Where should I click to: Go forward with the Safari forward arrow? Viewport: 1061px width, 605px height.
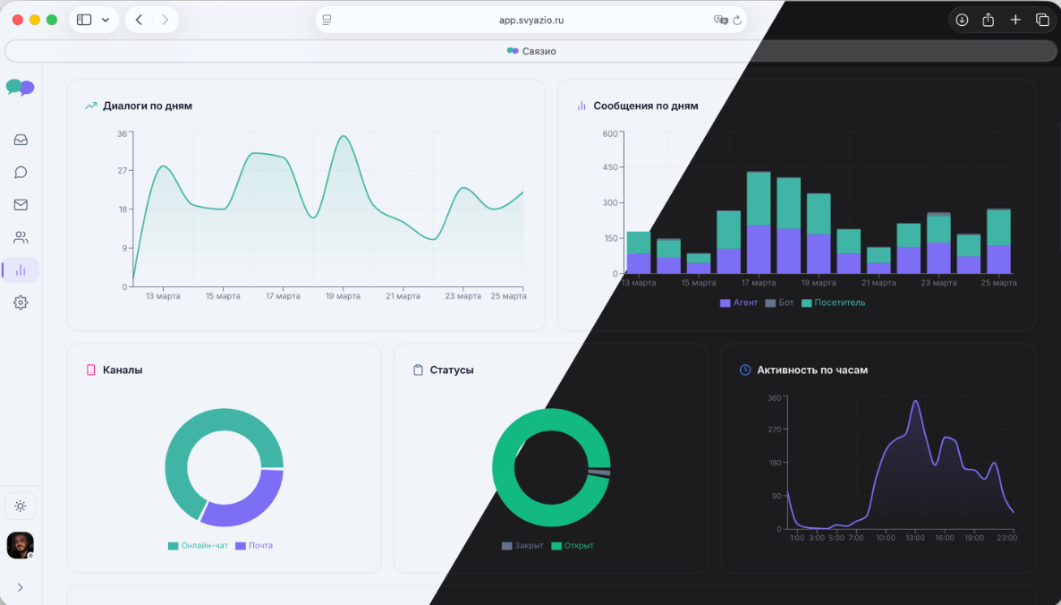[165, 20]
